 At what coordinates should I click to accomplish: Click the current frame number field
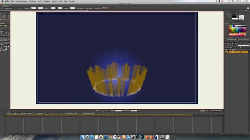tap(118, 110)
